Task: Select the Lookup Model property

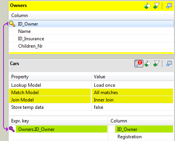Action: [50, 85]
